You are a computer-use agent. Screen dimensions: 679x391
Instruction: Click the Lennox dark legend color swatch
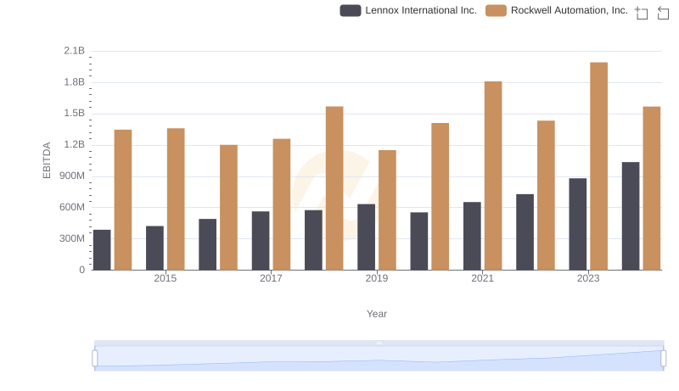pos(351,10)
